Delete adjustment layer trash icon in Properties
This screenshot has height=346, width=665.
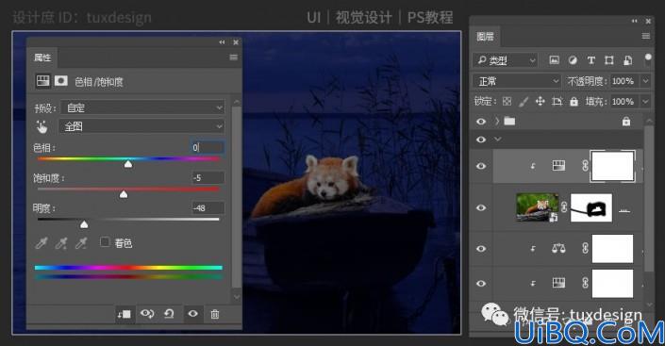coord(215,314)
